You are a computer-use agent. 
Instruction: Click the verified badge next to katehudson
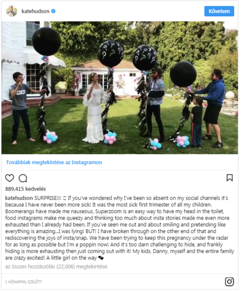[53, 11]
